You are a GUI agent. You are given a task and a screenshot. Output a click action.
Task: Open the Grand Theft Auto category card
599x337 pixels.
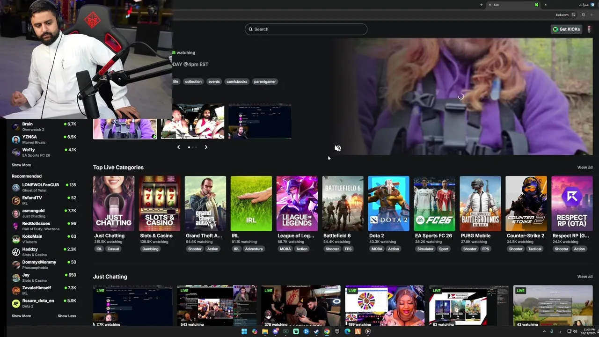[205, 204]
